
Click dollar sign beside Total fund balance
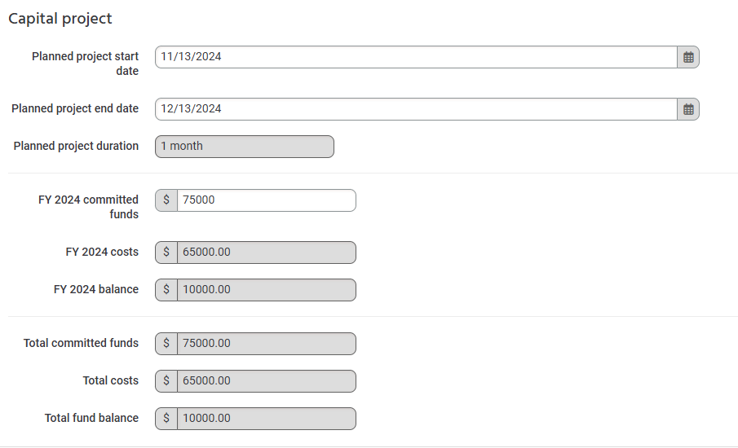(166, 419)
